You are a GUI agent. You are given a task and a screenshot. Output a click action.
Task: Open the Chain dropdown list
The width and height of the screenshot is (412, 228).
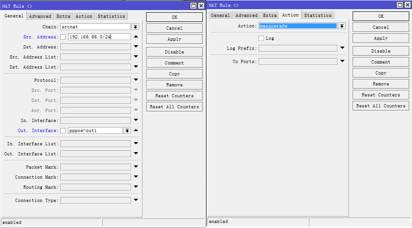pos(135,27)
